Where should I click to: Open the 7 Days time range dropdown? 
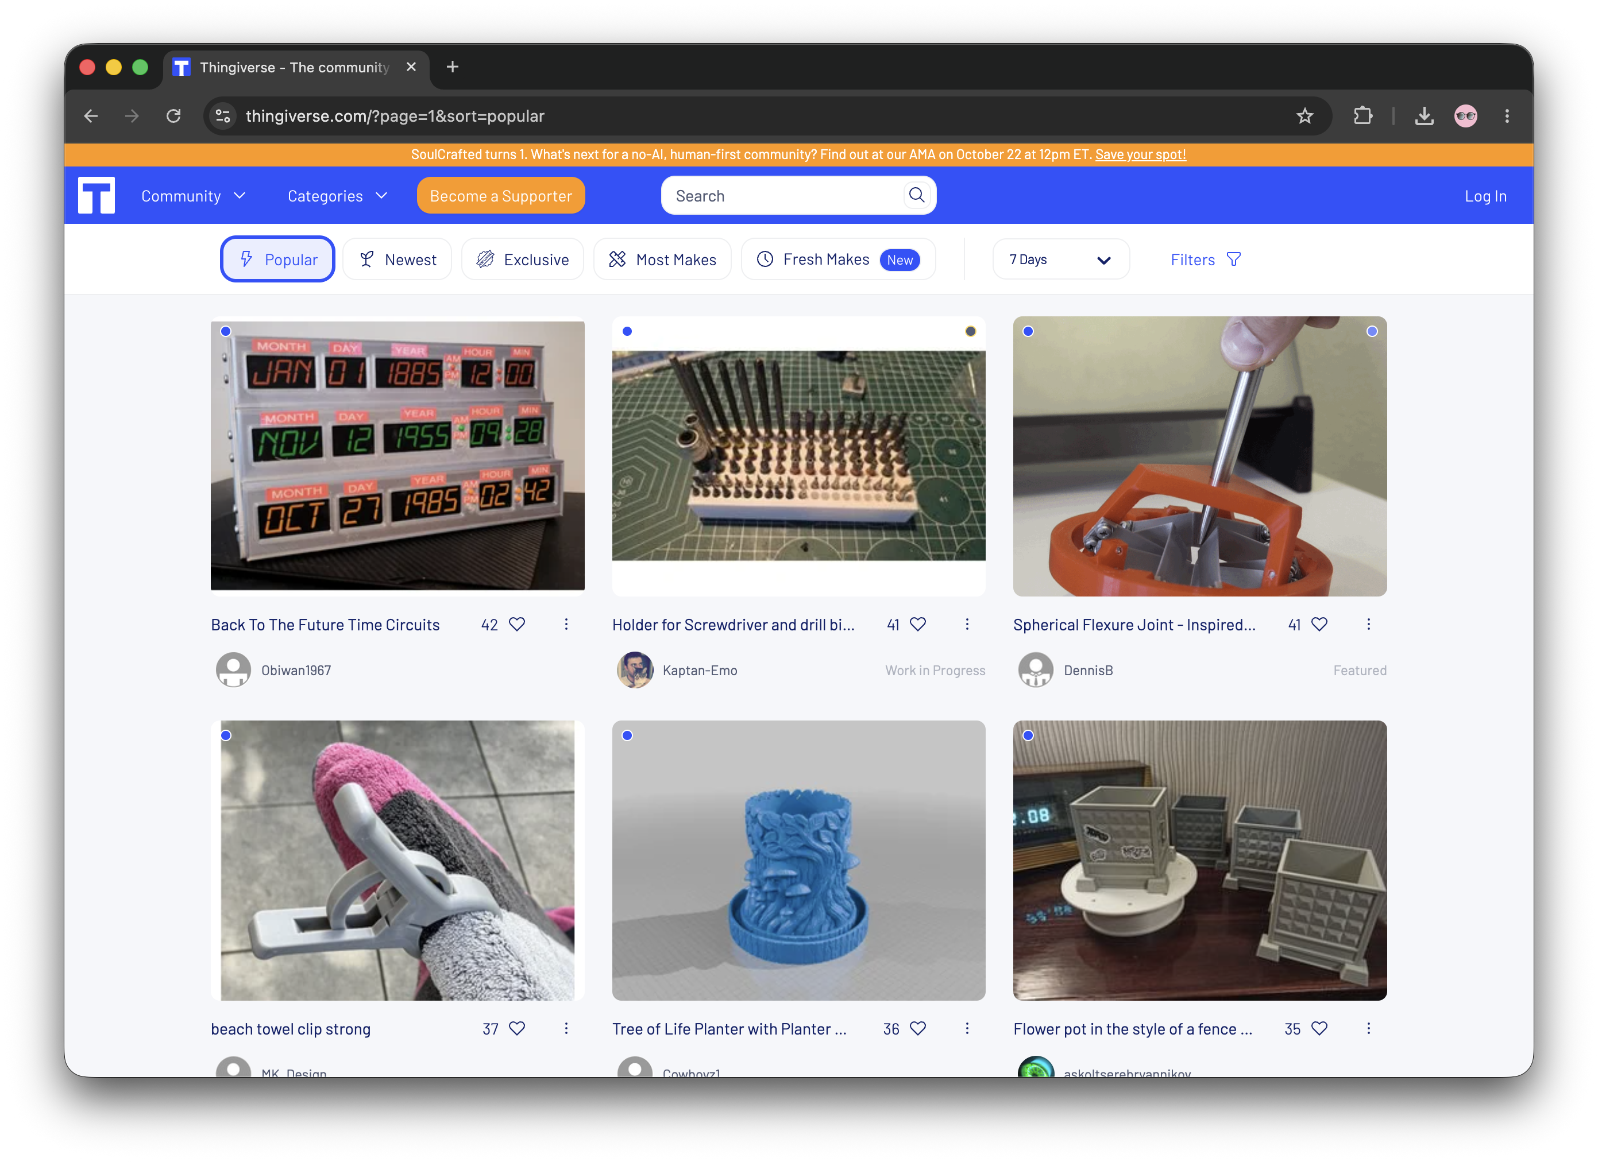point(1060,259)
